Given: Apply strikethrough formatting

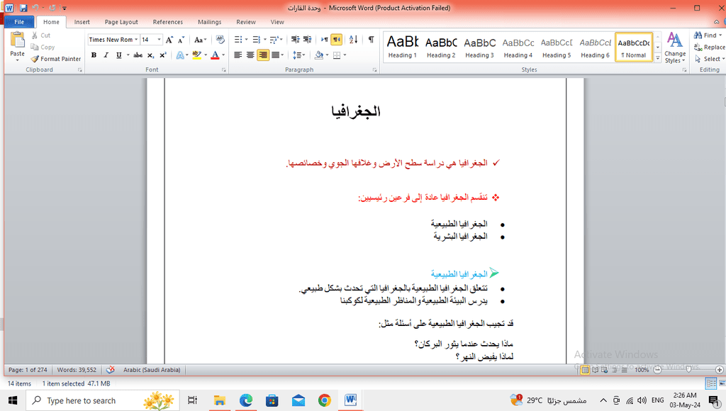Looking at the screenshot, I should pos(138,55).
